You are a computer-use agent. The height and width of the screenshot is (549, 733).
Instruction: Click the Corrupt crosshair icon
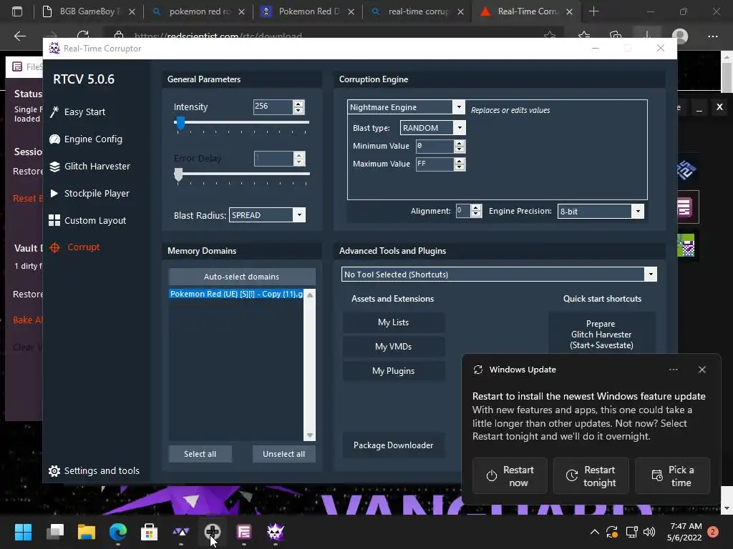54,247
